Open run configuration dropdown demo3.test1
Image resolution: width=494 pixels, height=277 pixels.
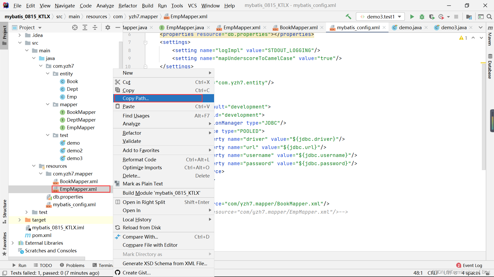pyautogui.click(x=381, y=17)
